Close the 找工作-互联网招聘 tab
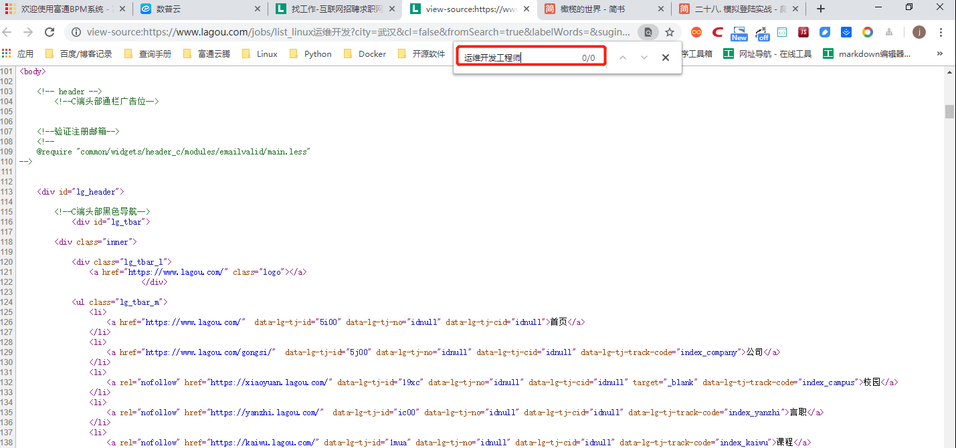This screenshot has width=956, height=448. coord(392,9)
